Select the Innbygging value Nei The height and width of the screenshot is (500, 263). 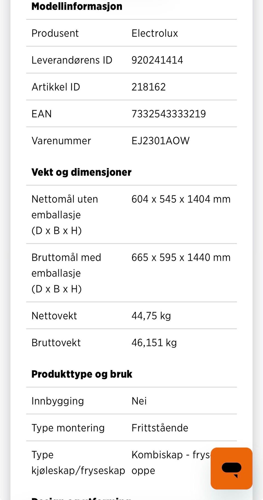[x=139, y=401]
